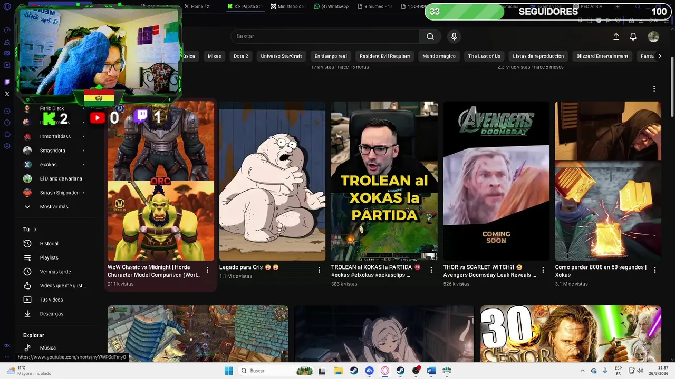The width and height of the screenshot is (675, 379).
Task: Open options for TROLEAN al XOKAS short
Action: coord(431,270)
